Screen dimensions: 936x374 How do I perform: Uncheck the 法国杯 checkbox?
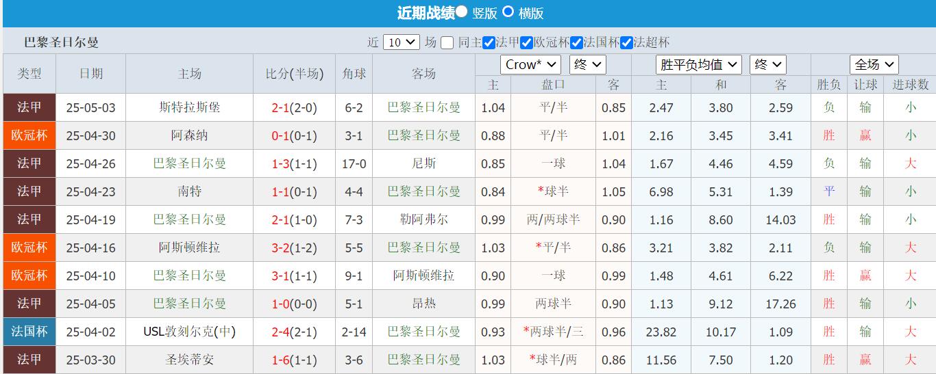[x=576, y=42]
